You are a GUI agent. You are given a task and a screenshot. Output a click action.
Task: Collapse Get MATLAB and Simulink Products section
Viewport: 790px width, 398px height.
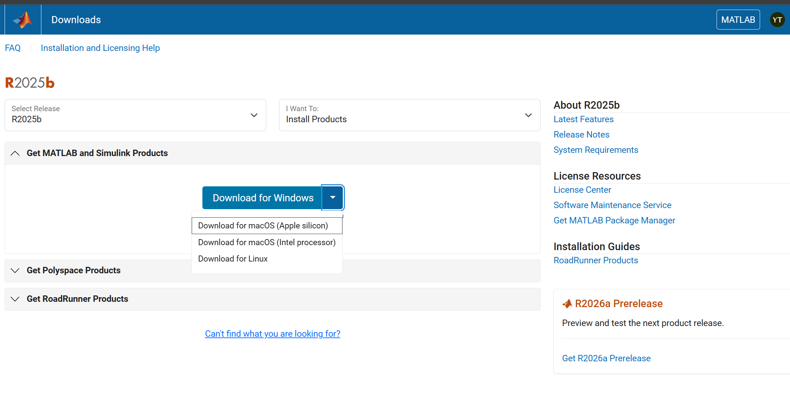click(x=15, y=153)
